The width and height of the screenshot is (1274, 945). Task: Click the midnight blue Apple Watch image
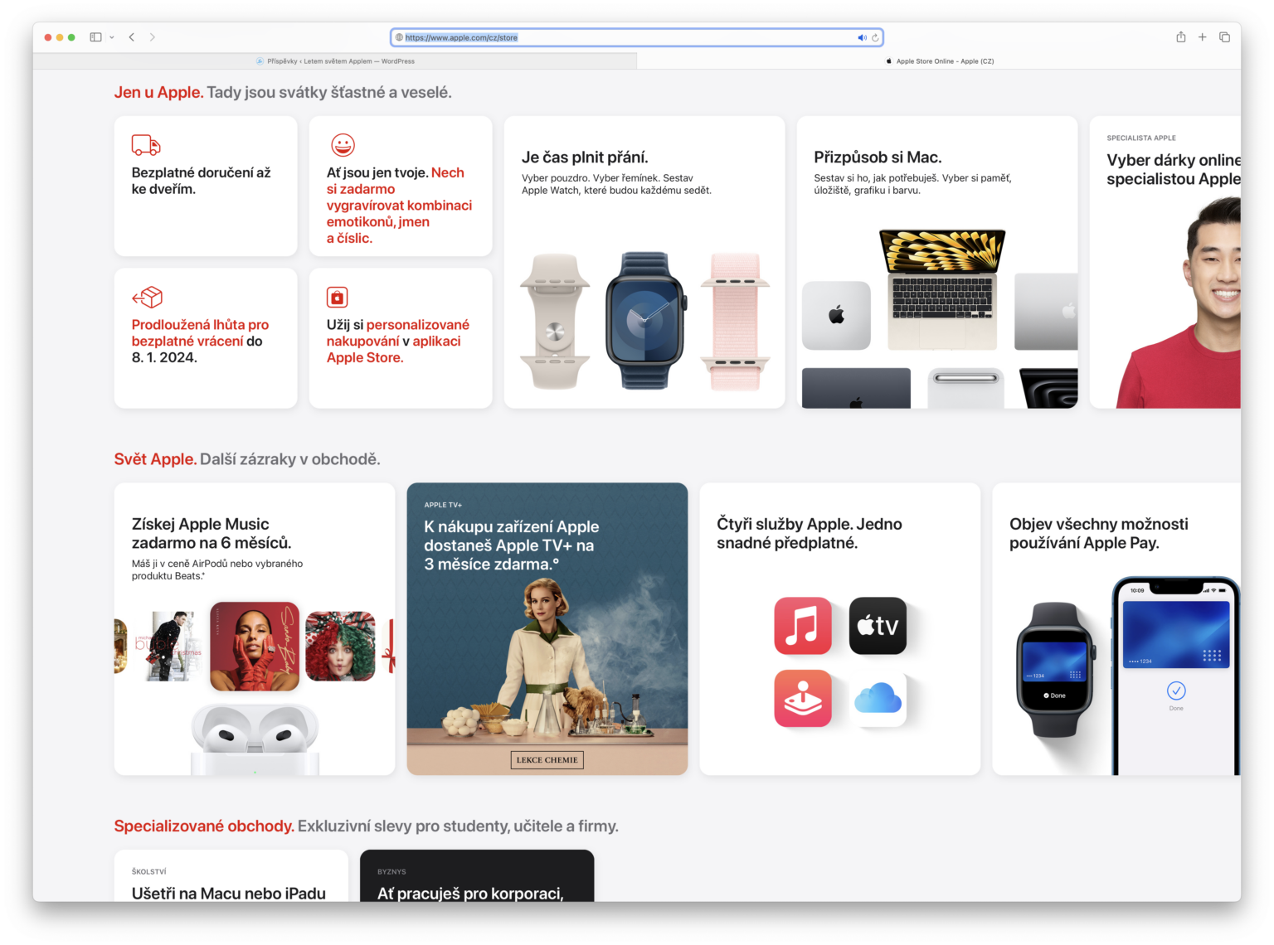(646, 320)
